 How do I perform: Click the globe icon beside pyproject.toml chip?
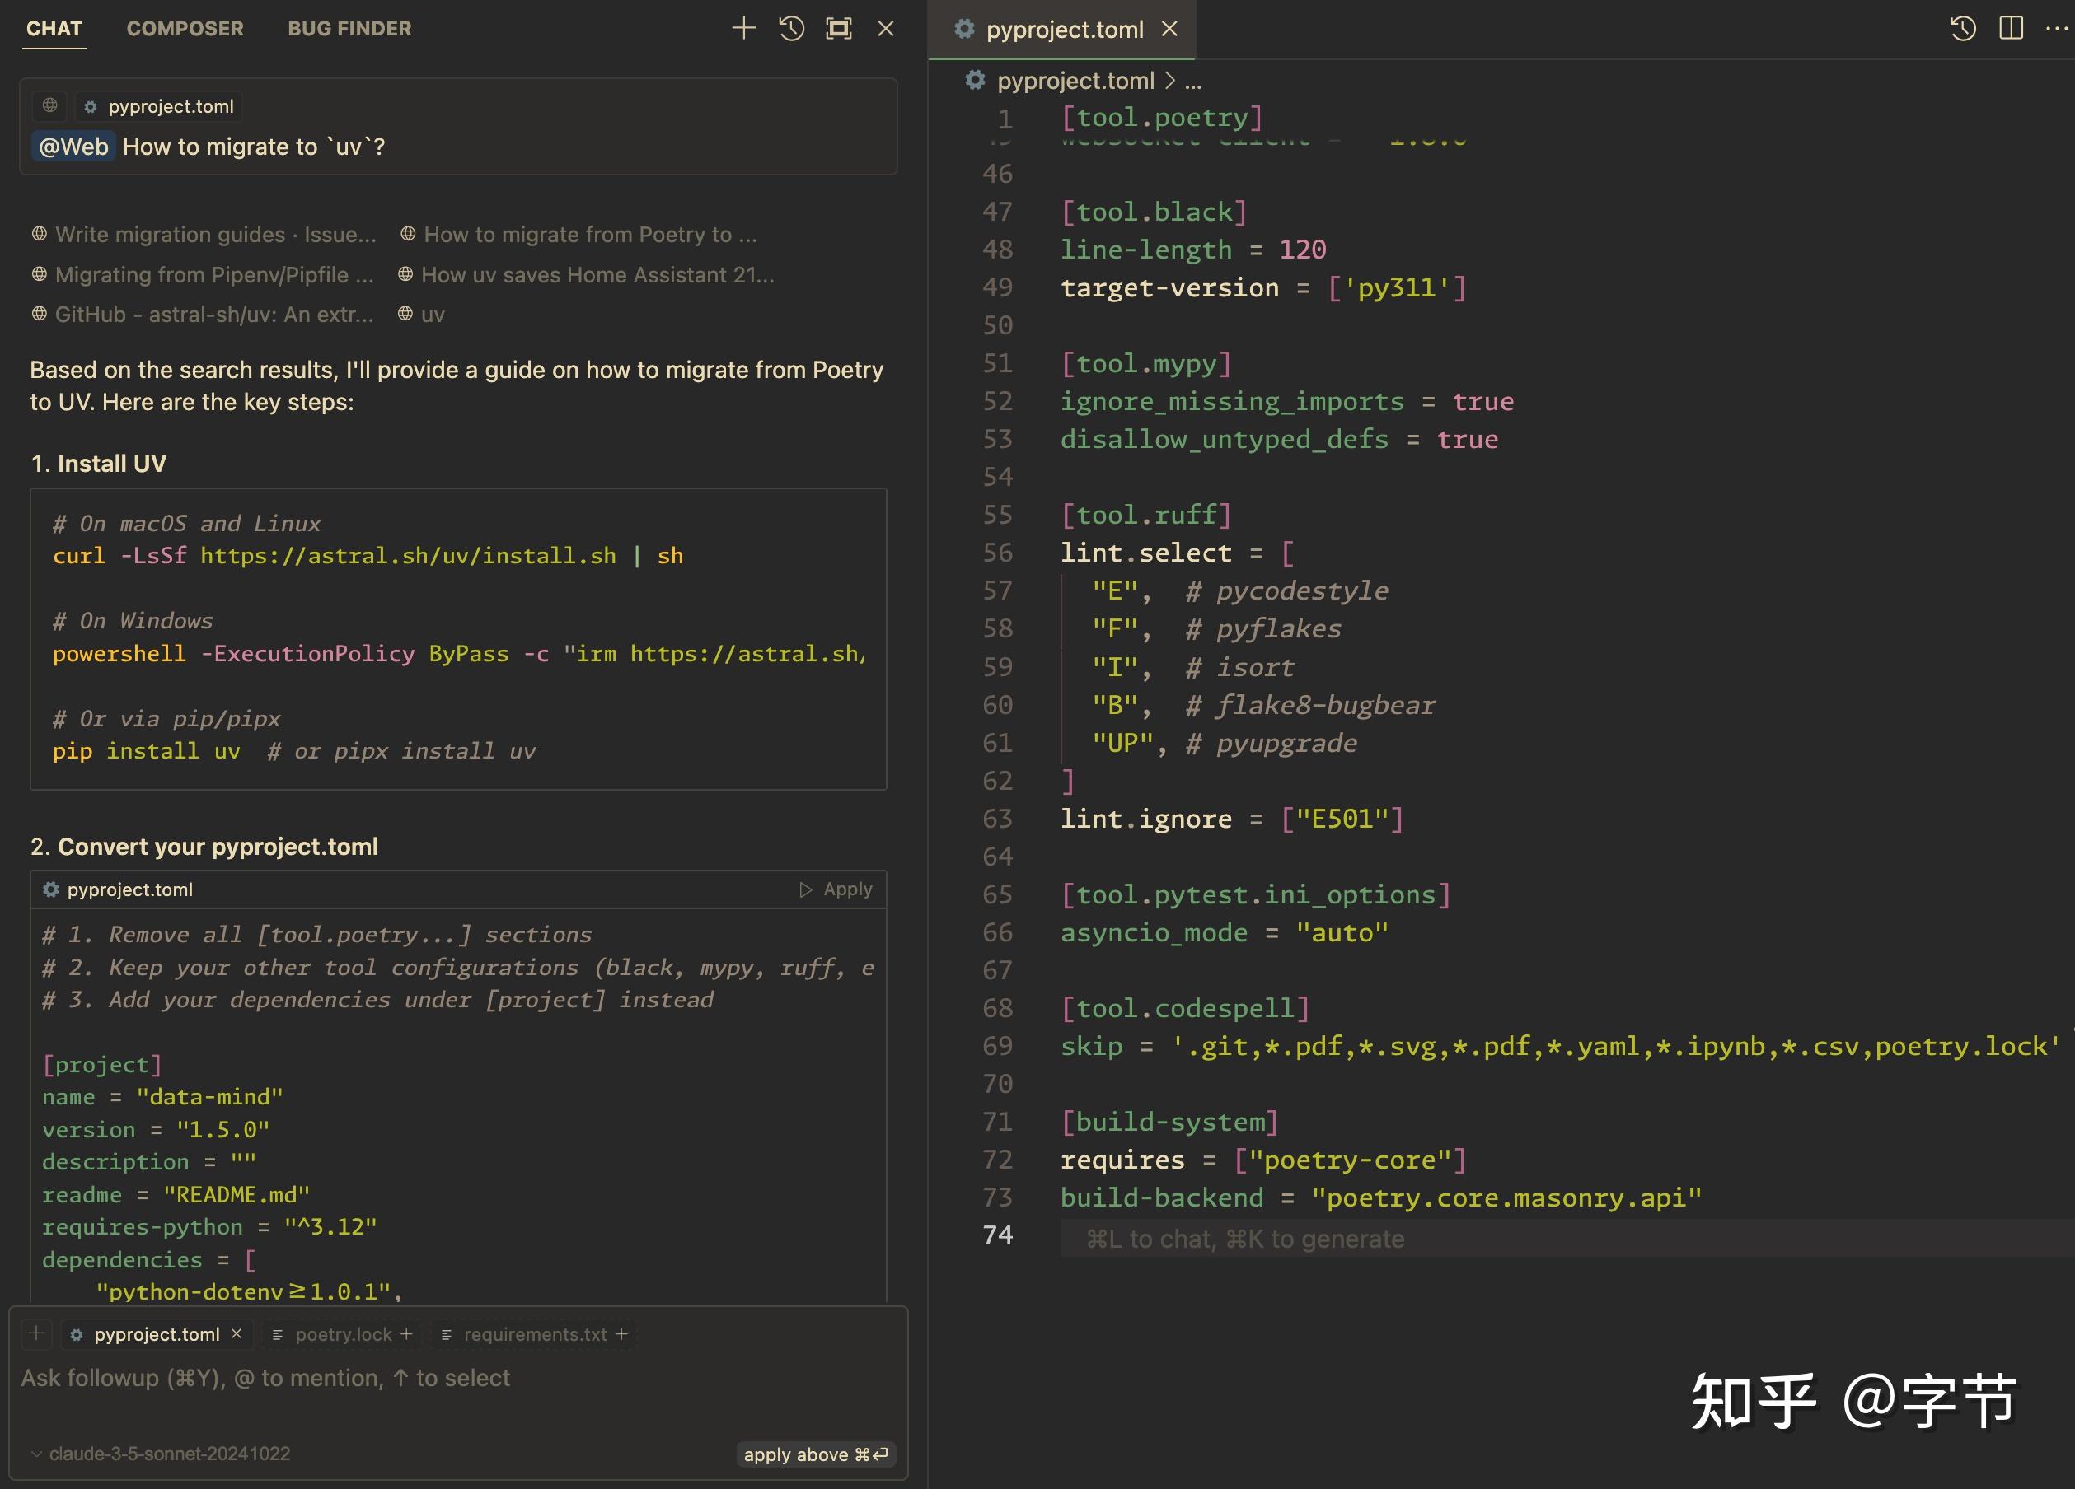point(50,106)
